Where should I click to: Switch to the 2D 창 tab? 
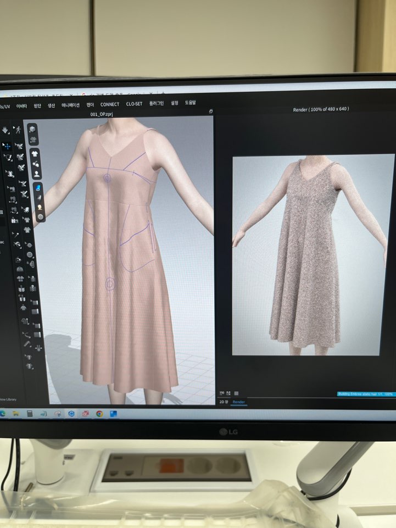[x=224, y=402]
